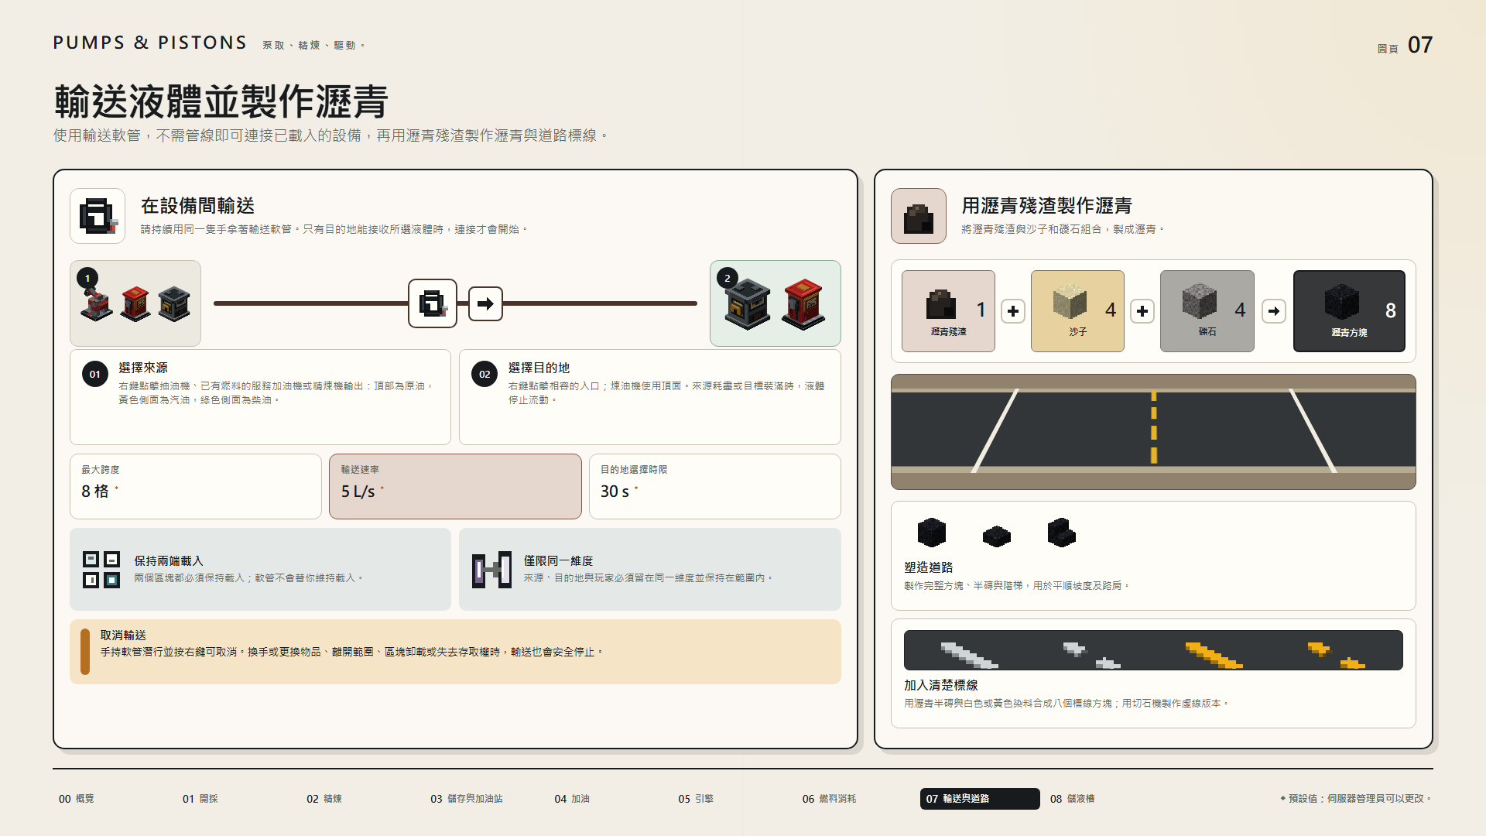
Task: Click the asphalt slab icon
Action: (997, 536)
